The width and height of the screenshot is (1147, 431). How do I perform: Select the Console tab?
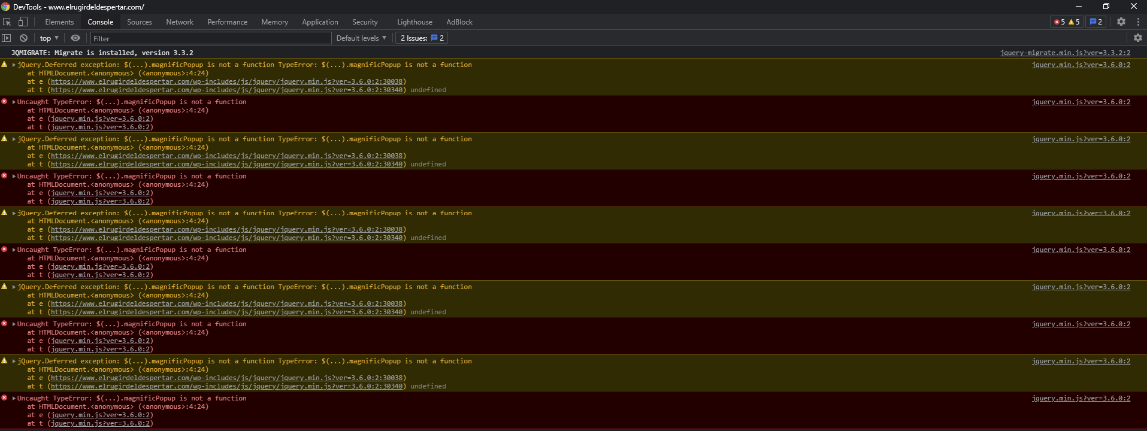coord(100,22)
